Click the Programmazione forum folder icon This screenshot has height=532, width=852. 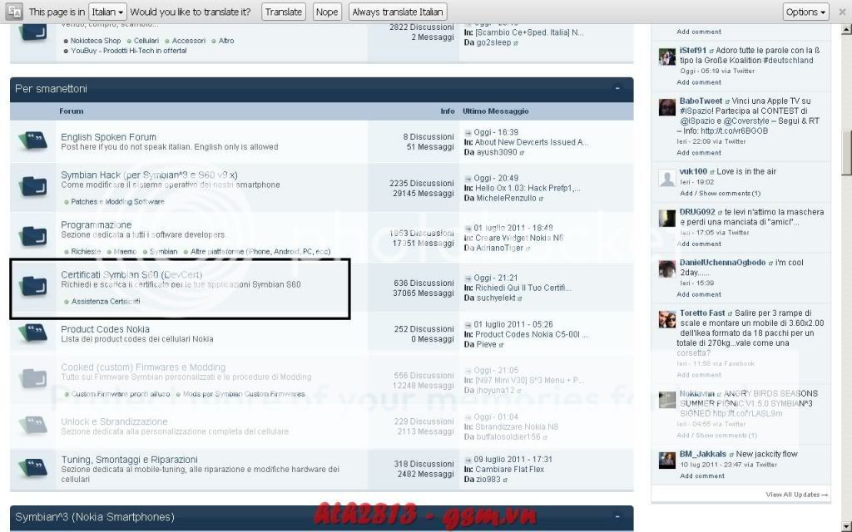[33, 234]
